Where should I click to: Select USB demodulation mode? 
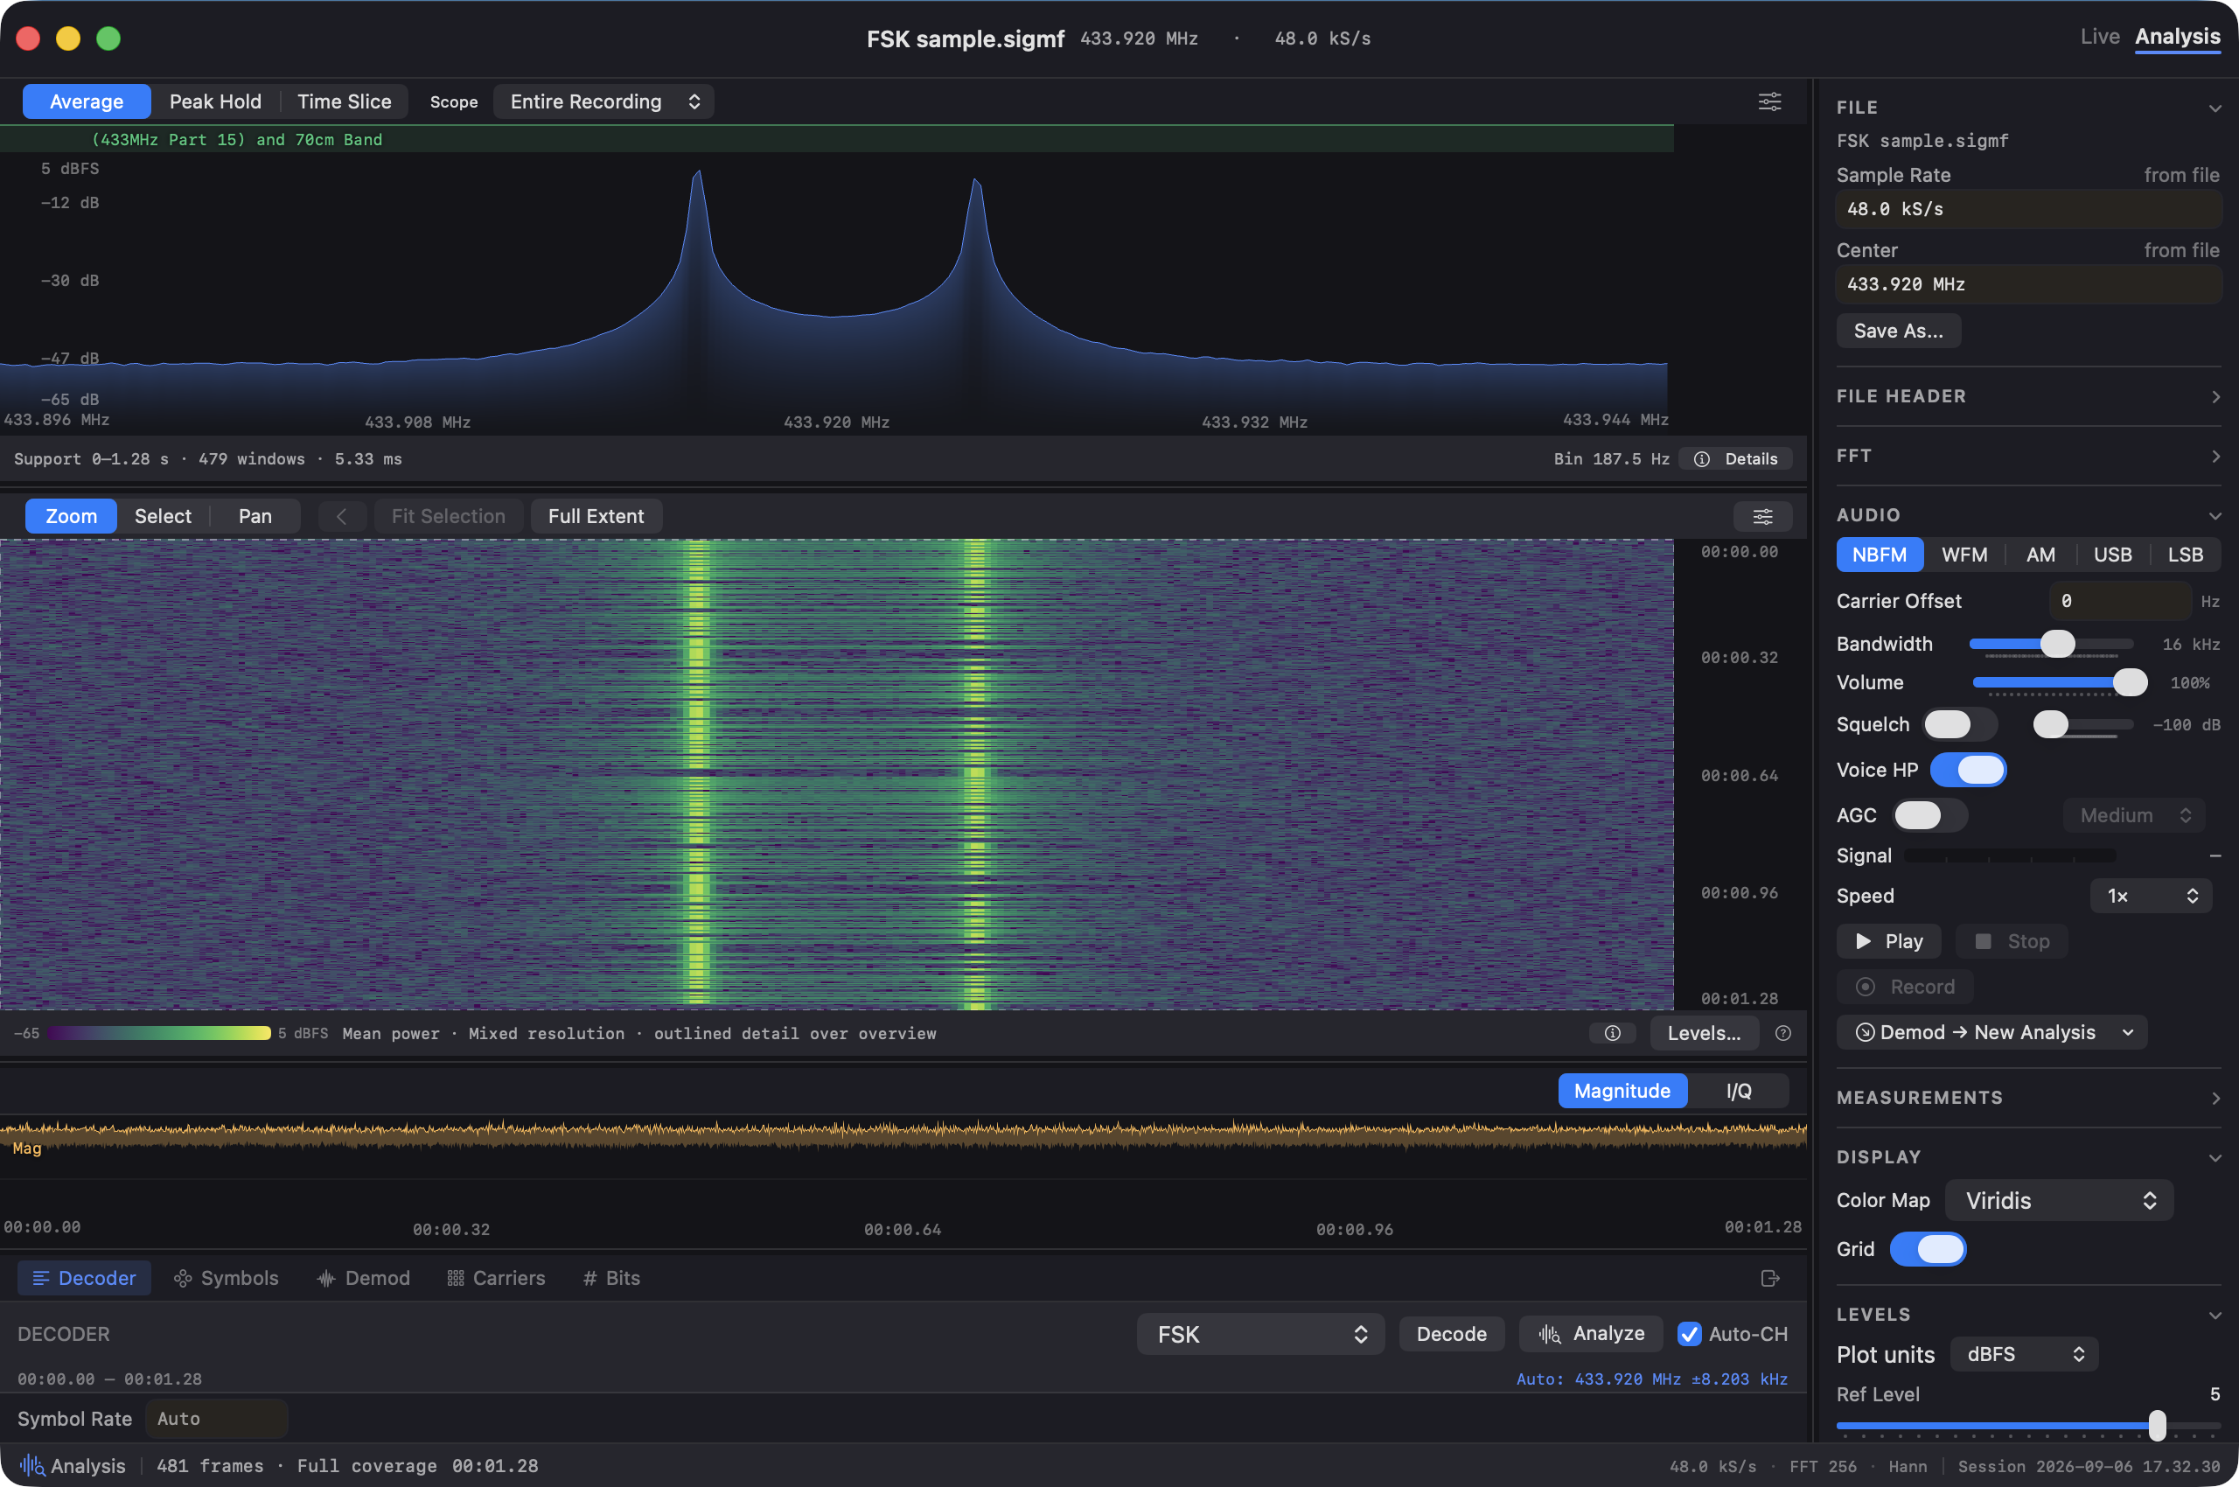coord(2112,555)
